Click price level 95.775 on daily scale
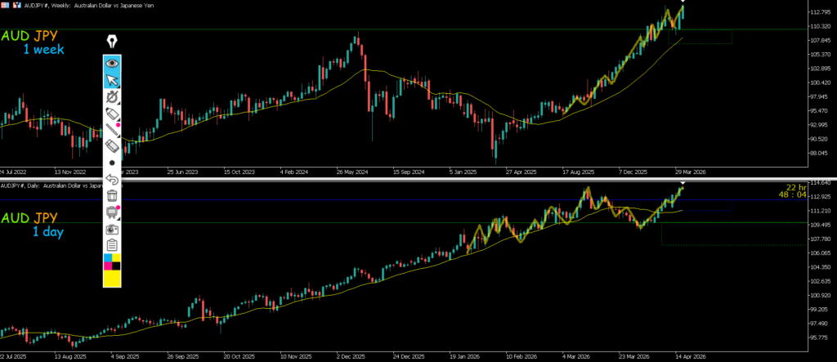 pos(821,337)
